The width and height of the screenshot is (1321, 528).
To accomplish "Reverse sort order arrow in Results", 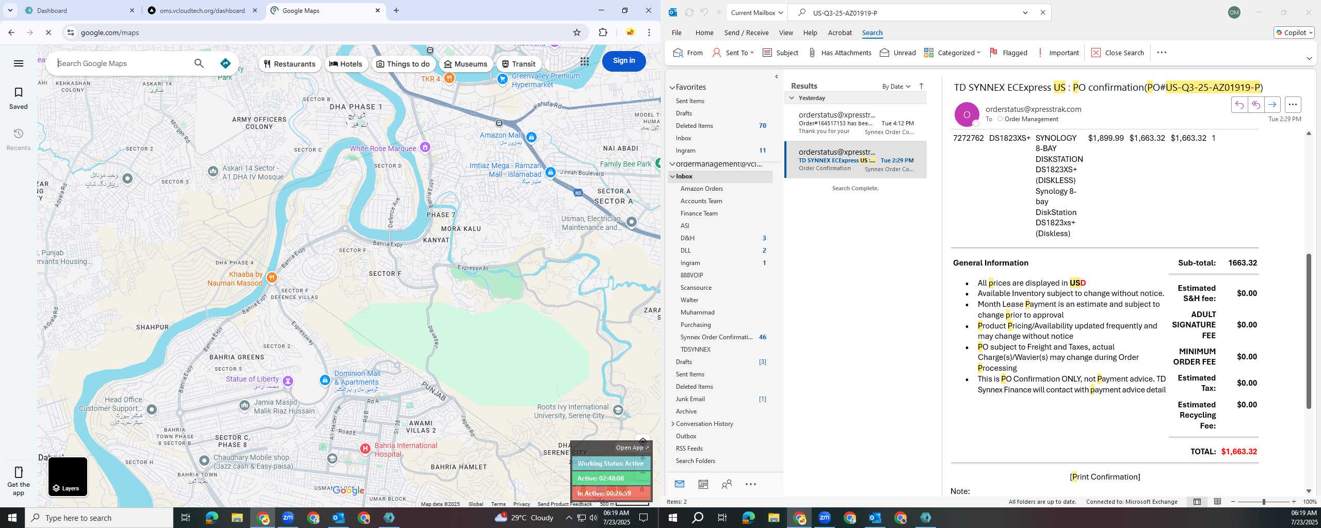I will point(921,86).
